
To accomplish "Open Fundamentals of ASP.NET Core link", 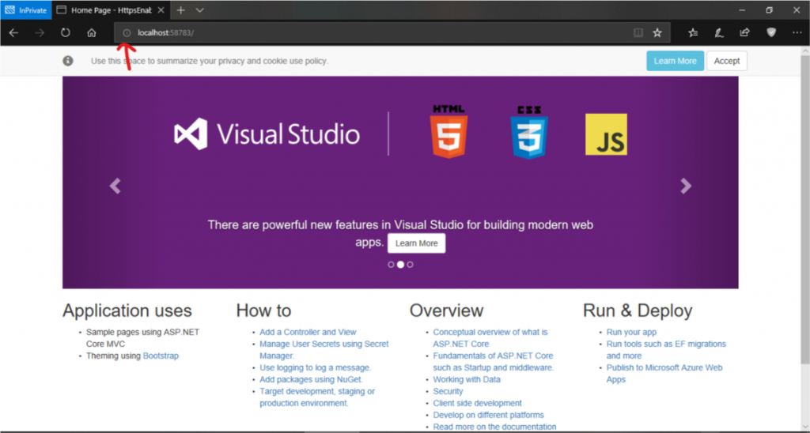I will 494,361.
